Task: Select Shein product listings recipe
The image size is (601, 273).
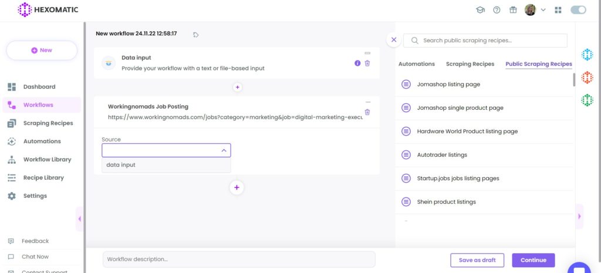Action: 484,202
